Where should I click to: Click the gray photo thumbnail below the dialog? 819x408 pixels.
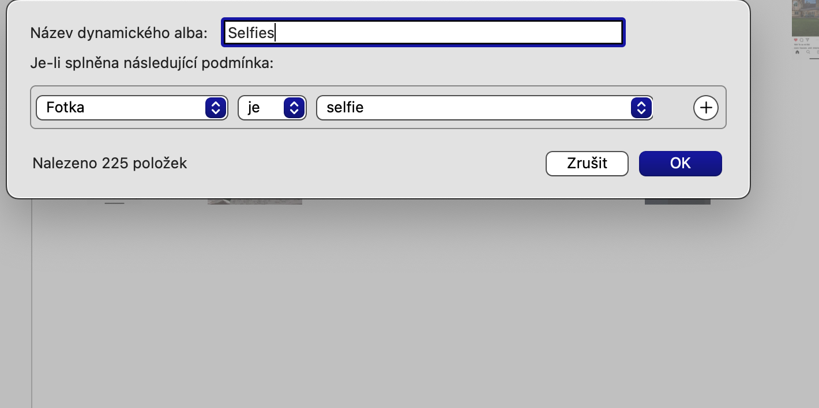tap(254, 201)
